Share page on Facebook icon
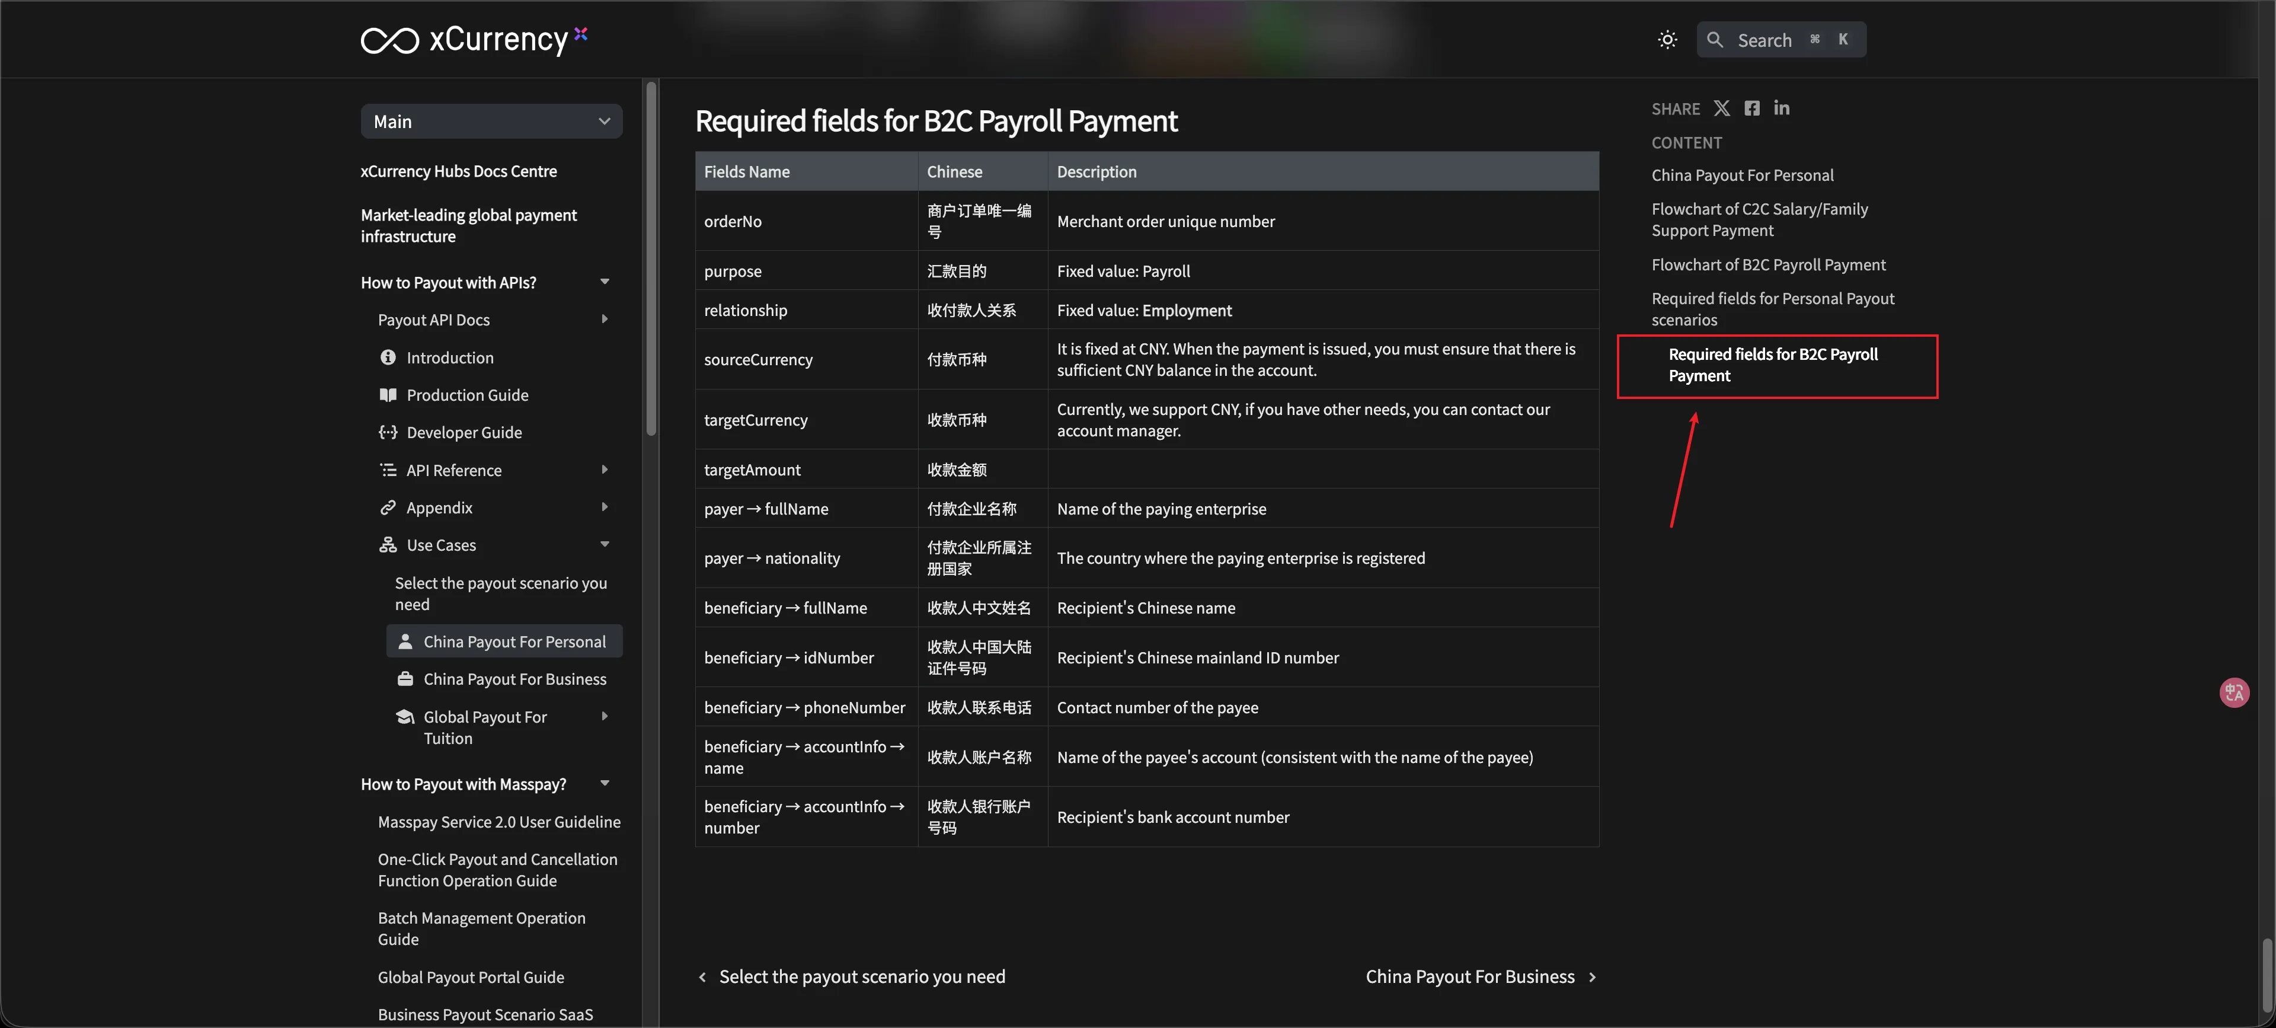Screen dimensions: 2276x1028 coord(1751,108)
